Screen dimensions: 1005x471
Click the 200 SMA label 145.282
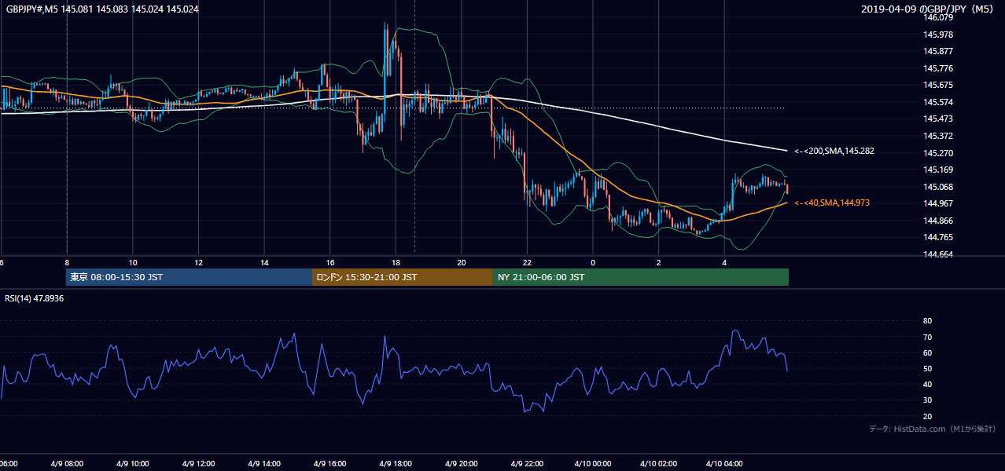click(834, 151)
